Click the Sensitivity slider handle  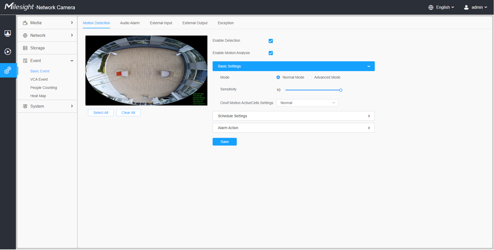(341, 90)
